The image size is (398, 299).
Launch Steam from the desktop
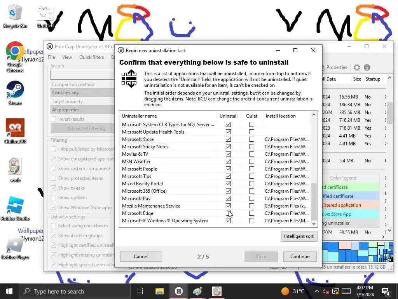(x=15, y=93)
